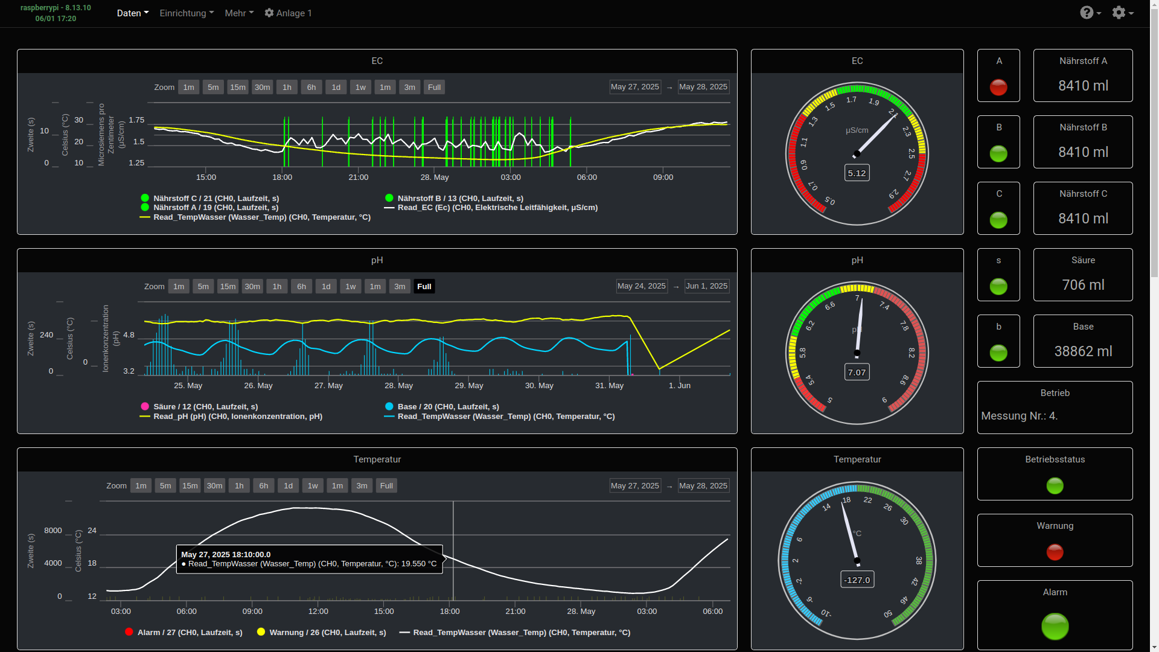This screenshot has width=1159, height=652.
Task: Toggle the Säure / 12 series in pH legend
Action: (x=199, y=407)
